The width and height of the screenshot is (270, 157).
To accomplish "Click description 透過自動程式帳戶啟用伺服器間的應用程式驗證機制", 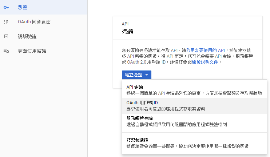I will [177, 125].
